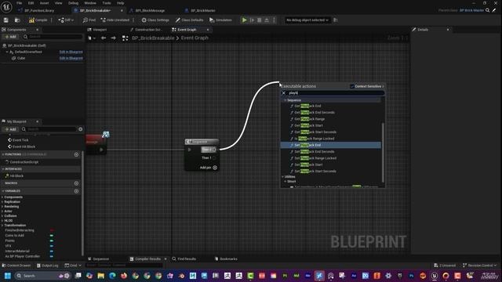Switch to the Construction Script tab

[147, 30]
